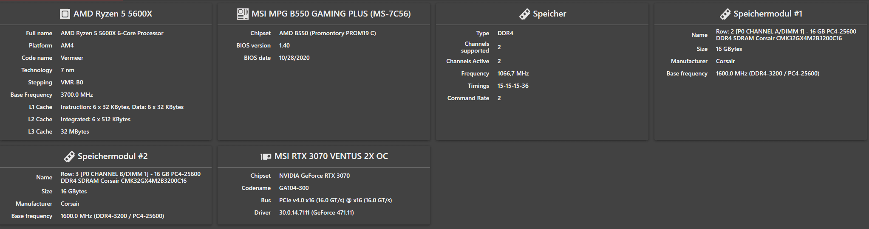Click the MSI MPG B550 GAMING PLUS heading
The width and height of the screenshot is (869, 229).
331,14
